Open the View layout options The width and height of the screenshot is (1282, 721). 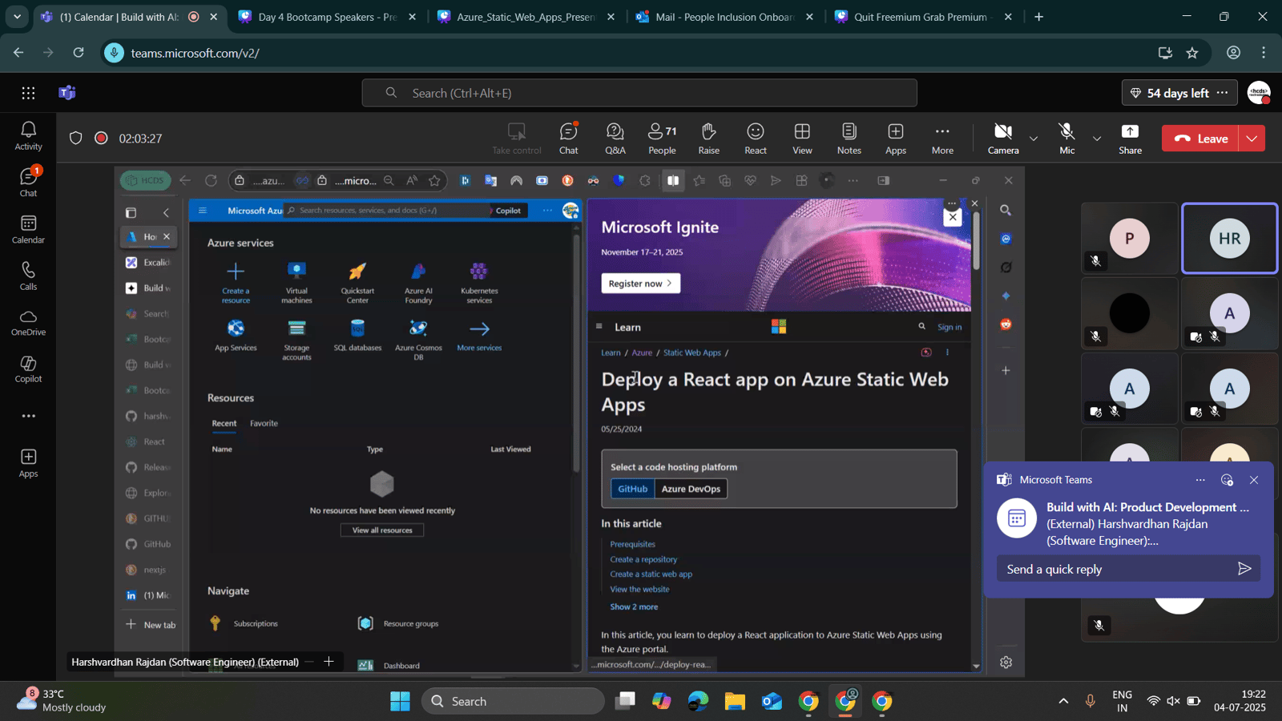[x=802, y=139]
